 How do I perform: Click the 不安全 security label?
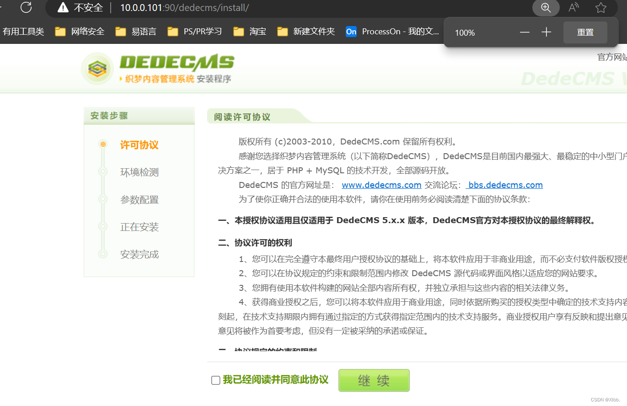pyautogui.click(x=88, y=8)
